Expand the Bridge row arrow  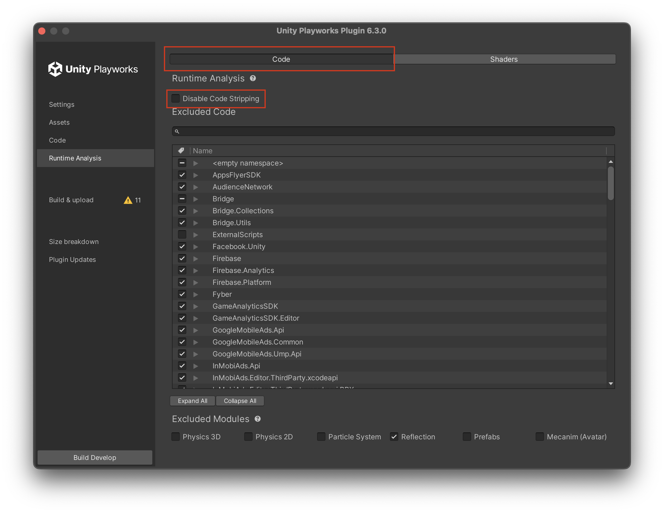[x=196, y=199]
